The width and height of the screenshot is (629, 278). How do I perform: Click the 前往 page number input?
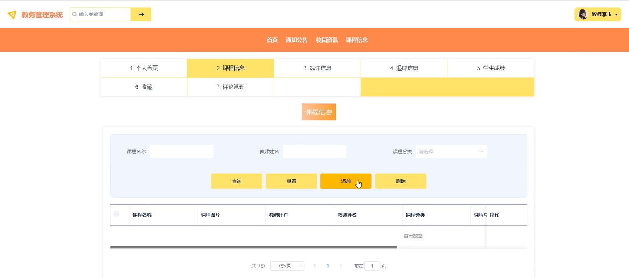(x=372, y=266)
